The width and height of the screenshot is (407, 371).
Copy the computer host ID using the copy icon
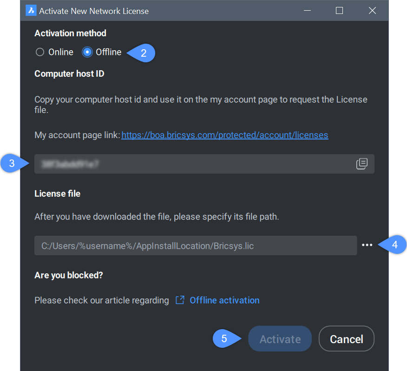(x=362, y=164)
